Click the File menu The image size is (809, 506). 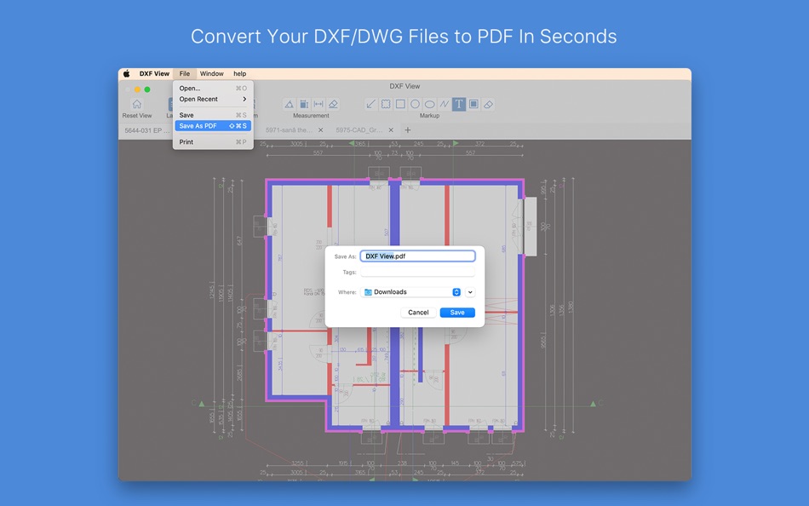coord(185,74)
